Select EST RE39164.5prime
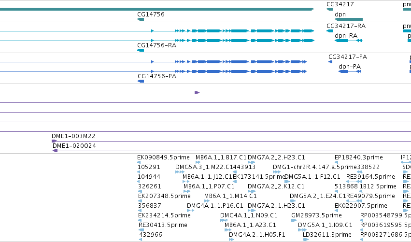The width and height of the screenshot is (411, 242). [370, 177]
